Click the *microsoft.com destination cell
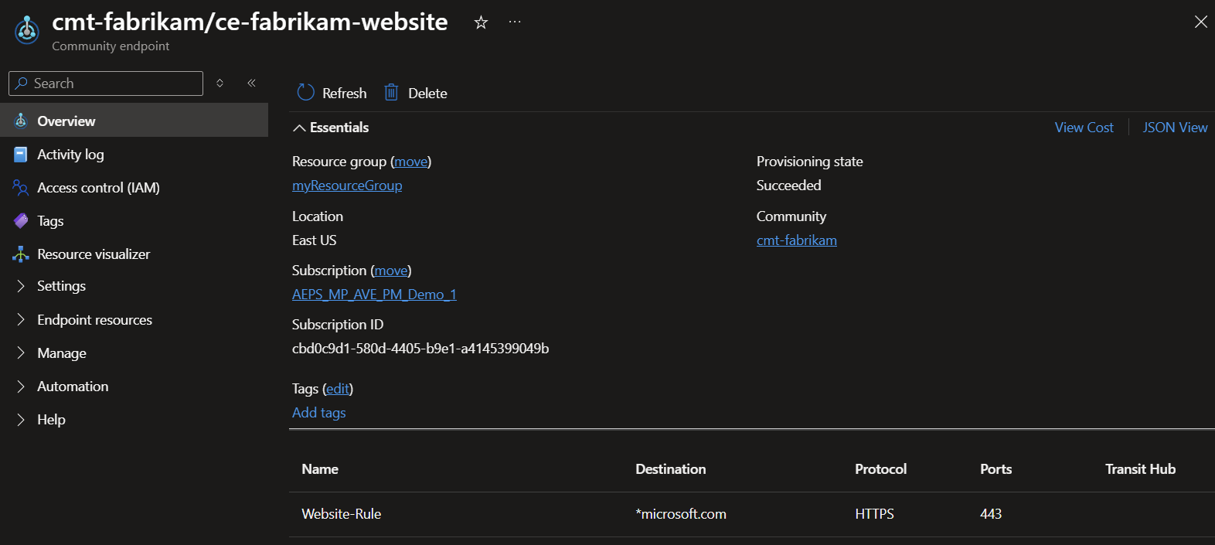 pyautogui.click(x=681, y=514)
